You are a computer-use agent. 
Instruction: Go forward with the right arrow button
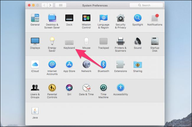point(51,5)
